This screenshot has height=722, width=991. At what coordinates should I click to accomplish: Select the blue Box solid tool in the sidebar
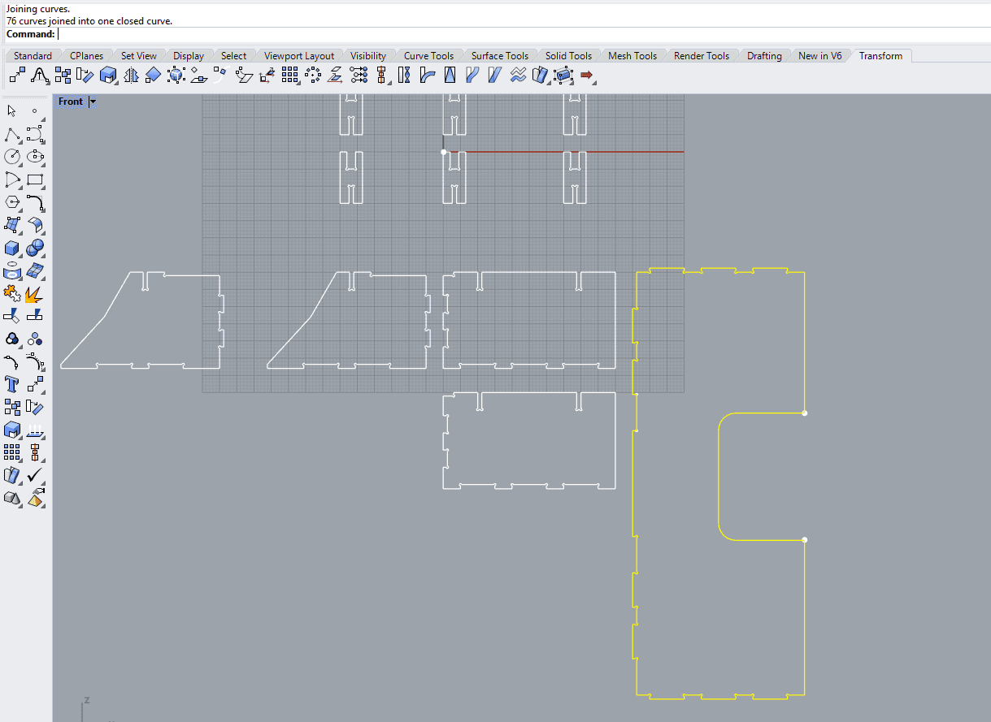[x=12, y=248]
